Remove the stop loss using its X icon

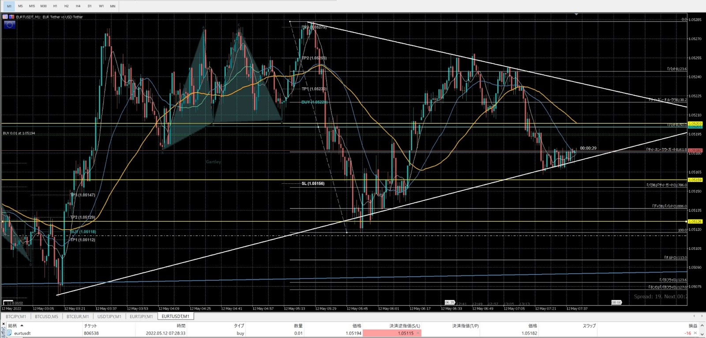pyautogui.click(x=418, y=333)
